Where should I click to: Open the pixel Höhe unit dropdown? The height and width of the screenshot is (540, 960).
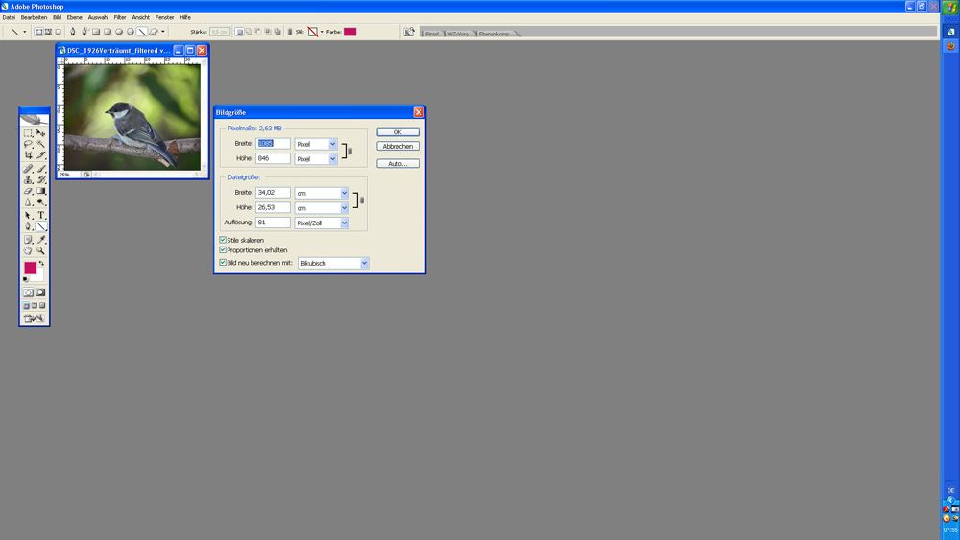pyautogui.click(x=332, y=159)
